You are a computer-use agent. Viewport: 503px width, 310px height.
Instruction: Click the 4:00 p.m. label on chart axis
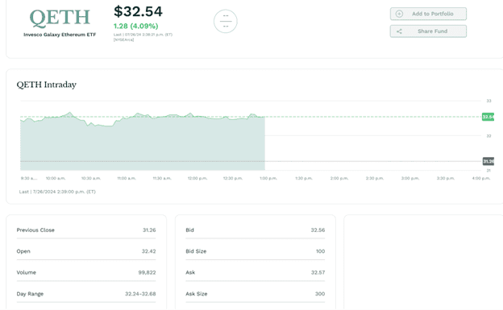[x=481, y=178]
